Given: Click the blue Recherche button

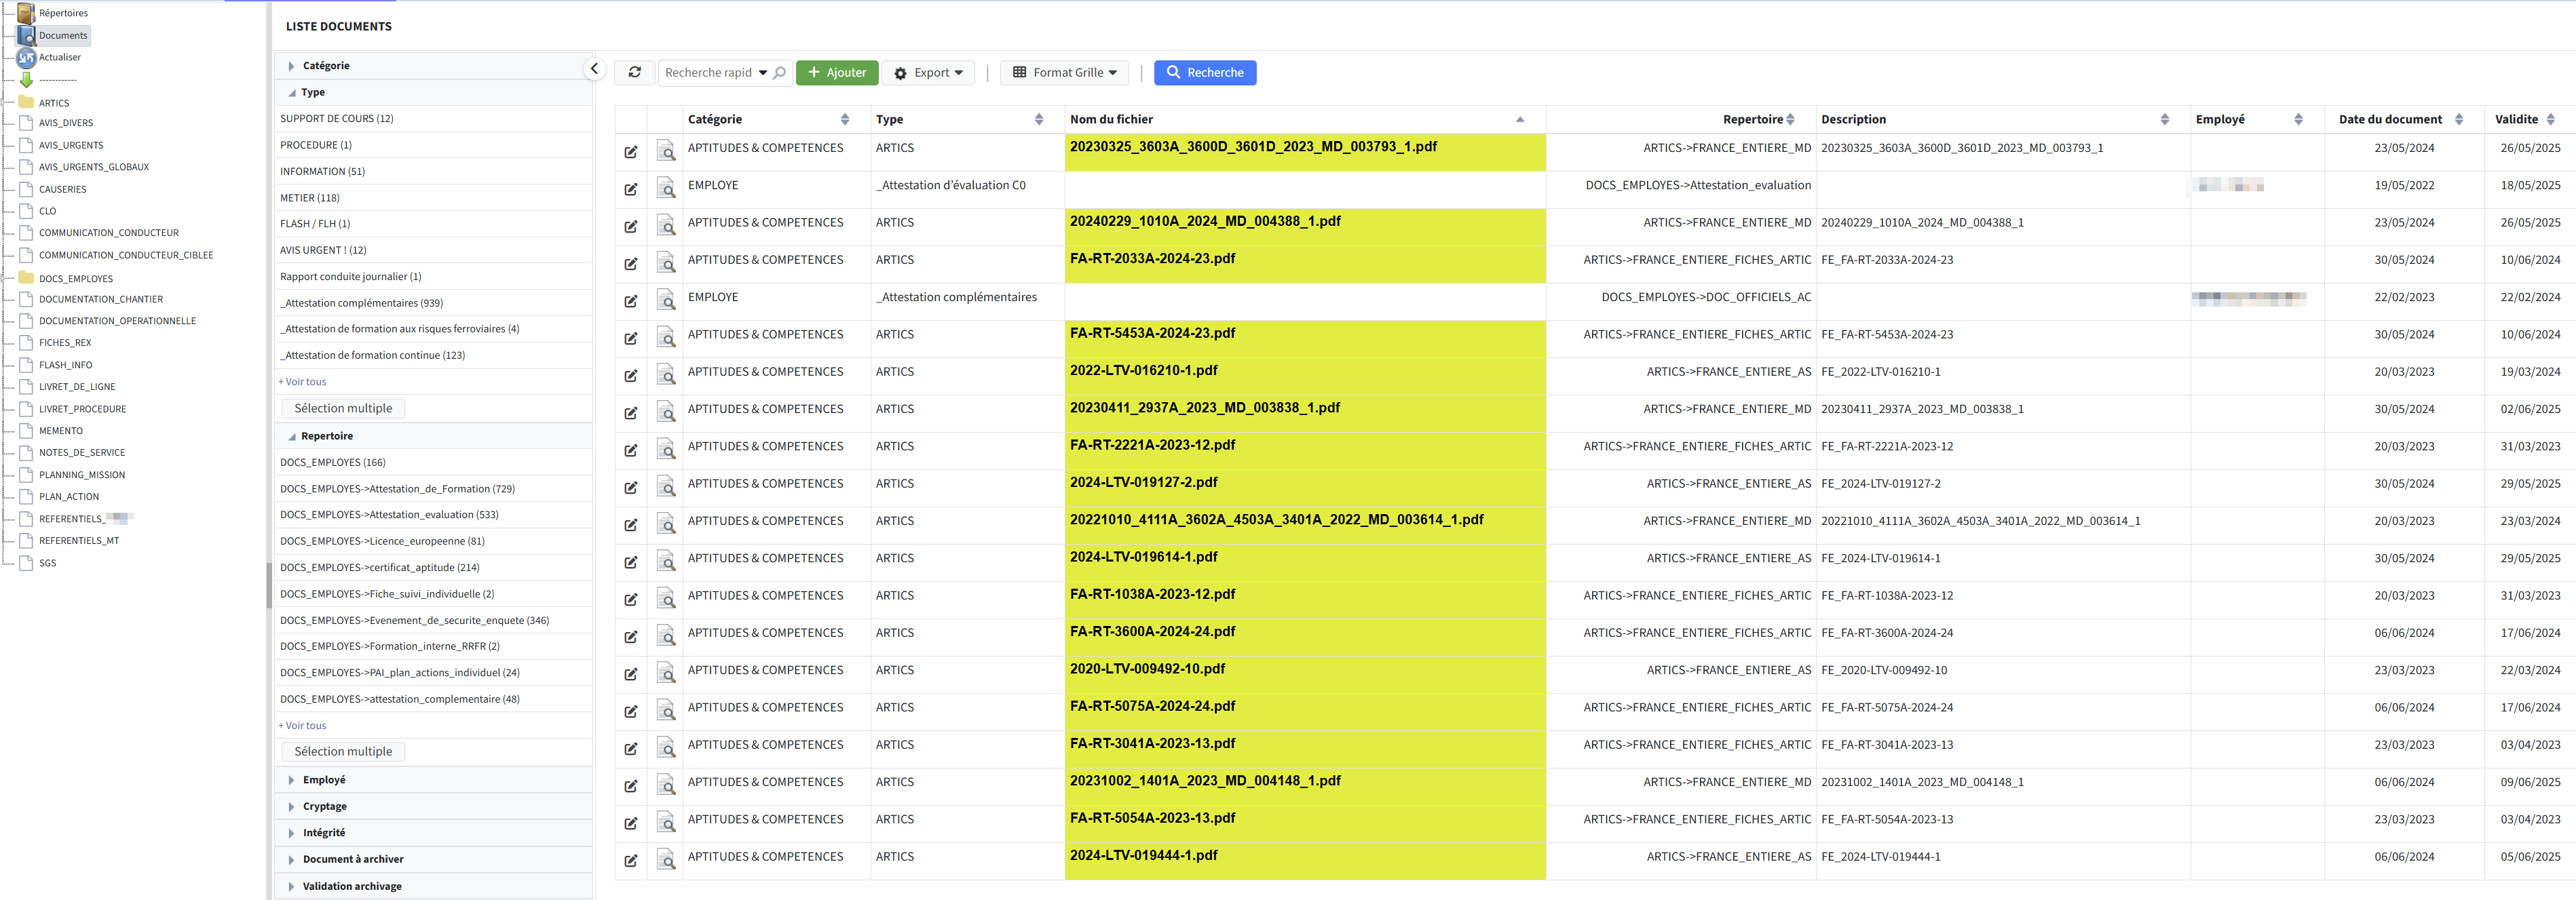Looking at the screenshot, I should (x=1204, y=73).
